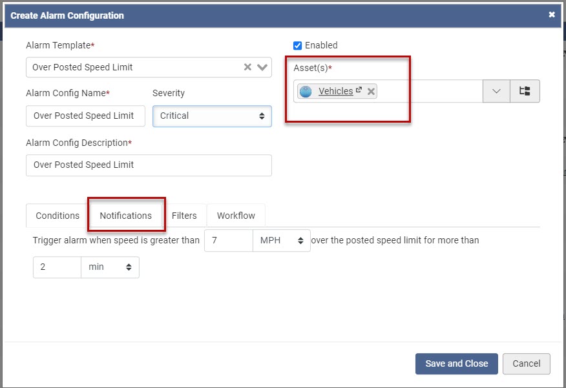Clear the Alarm Template selection with X icon
The height and width of the screenshot is (388, 566).
247,67
